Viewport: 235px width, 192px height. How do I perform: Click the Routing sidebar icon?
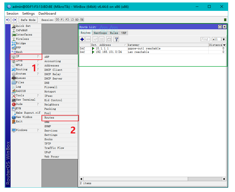[x=14, y=70]
